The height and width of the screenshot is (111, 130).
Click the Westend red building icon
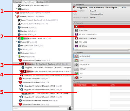[18, 16]
